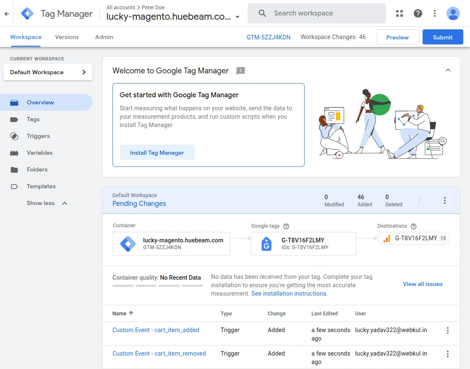Click the Google tag G icon
This screenshot has height=369, width=470.
click(x=266, y=244)
